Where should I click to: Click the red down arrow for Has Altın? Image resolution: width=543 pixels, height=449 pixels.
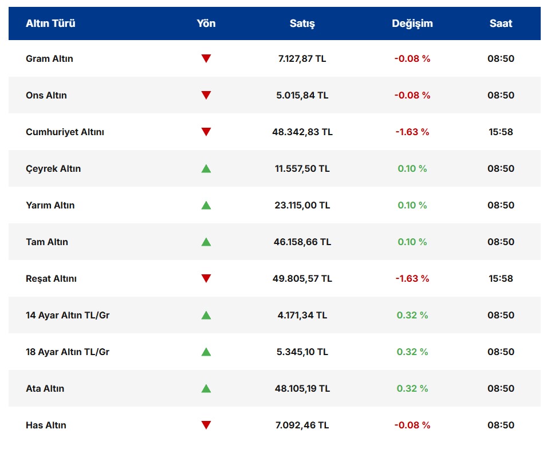(206, 425)
